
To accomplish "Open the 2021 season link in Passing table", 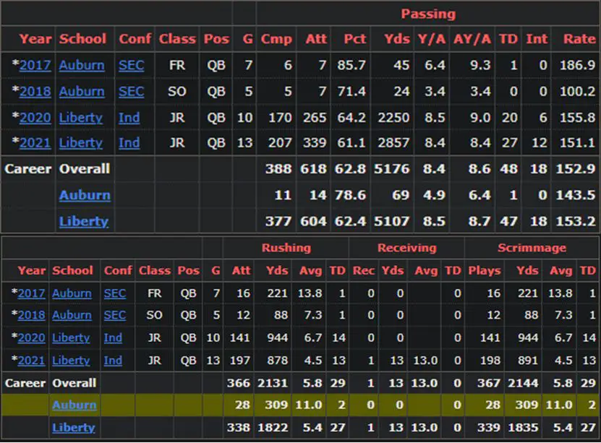I will tap(35, 142).
